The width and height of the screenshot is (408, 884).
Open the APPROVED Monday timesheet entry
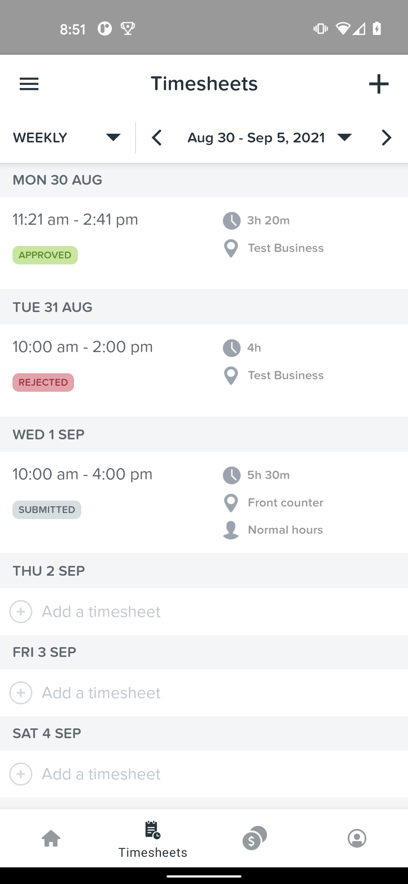(204, 243)
